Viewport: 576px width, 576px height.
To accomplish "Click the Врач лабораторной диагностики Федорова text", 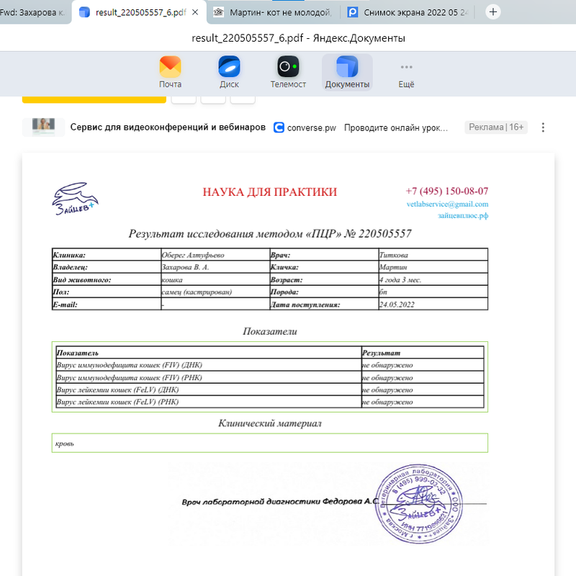I will (281, 501).
